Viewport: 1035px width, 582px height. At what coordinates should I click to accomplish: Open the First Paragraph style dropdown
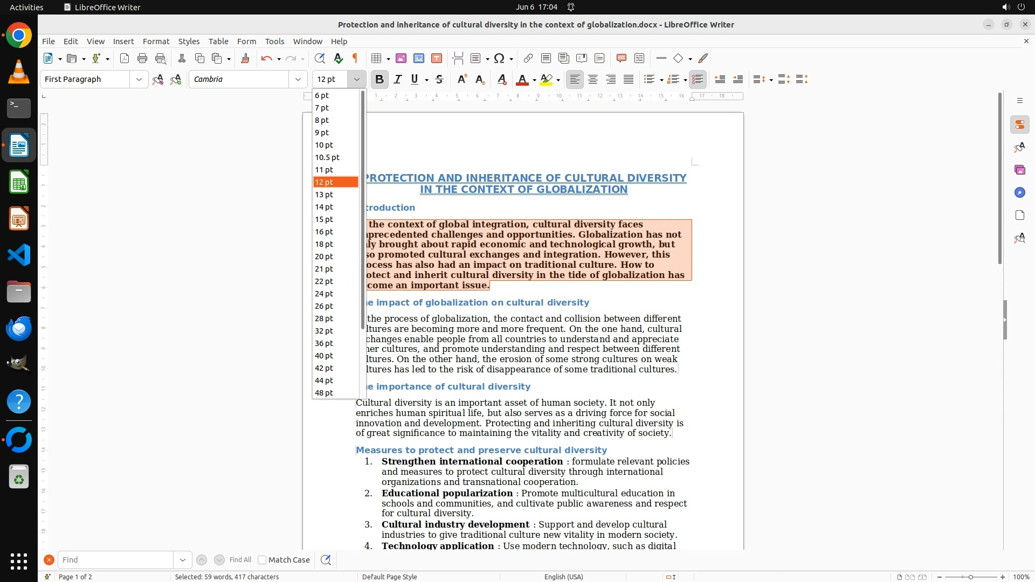[139, 79]
